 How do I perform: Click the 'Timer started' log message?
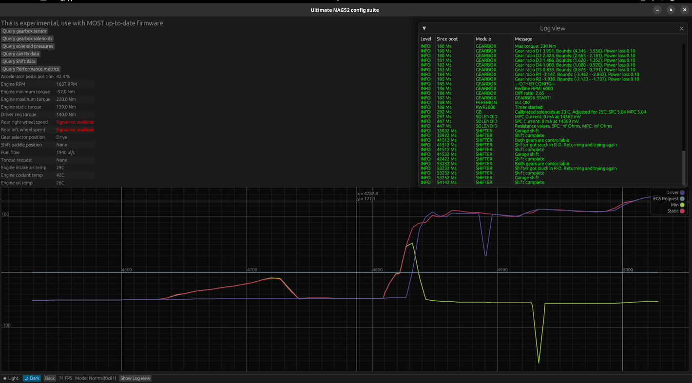point(528,107)
